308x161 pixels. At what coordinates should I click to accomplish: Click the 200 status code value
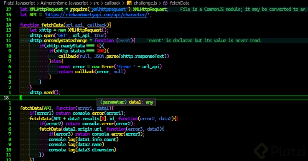click(x=101, y=51)
